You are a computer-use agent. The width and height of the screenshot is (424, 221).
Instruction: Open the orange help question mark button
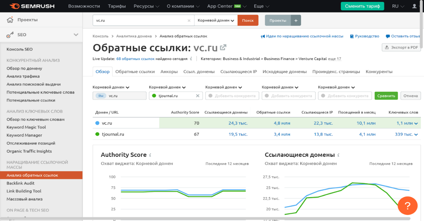point(407,206)
